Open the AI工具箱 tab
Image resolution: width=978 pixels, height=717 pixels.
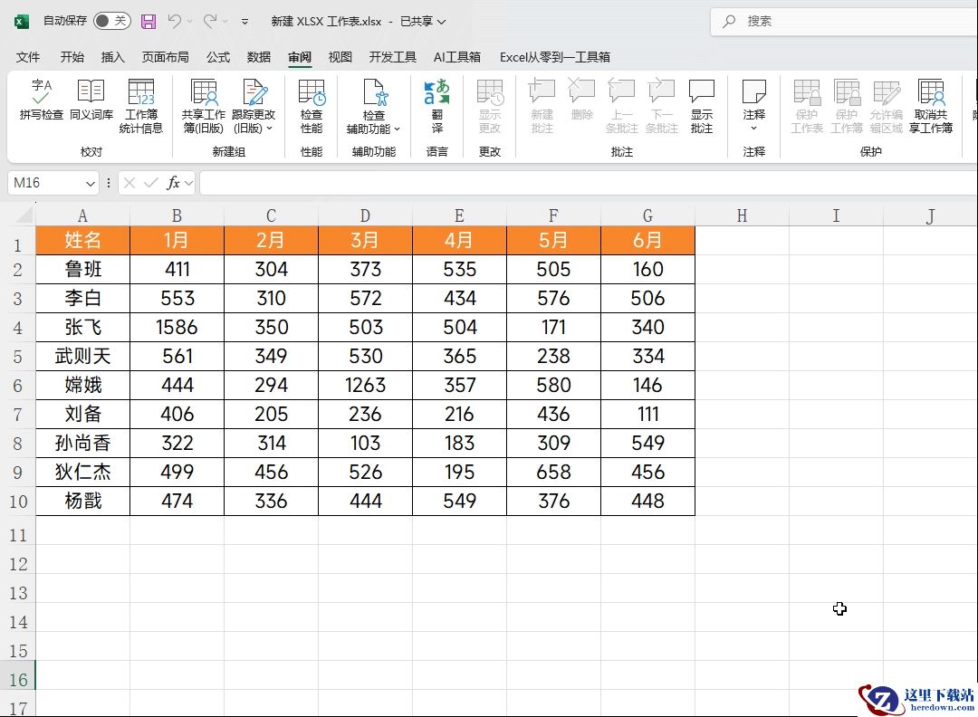tap(457, 57)
